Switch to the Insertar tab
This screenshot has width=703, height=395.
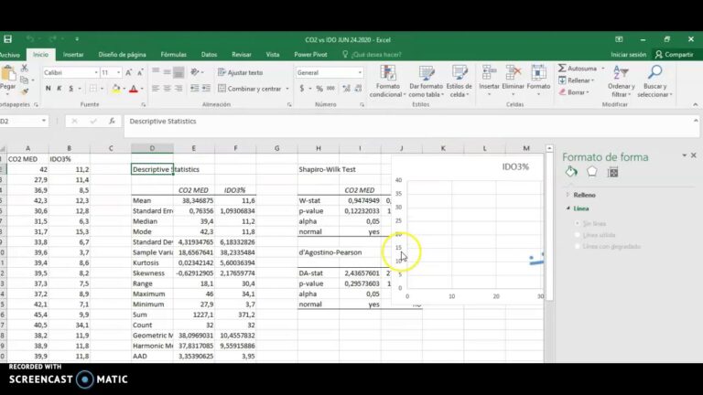click(x=73, y=55)
